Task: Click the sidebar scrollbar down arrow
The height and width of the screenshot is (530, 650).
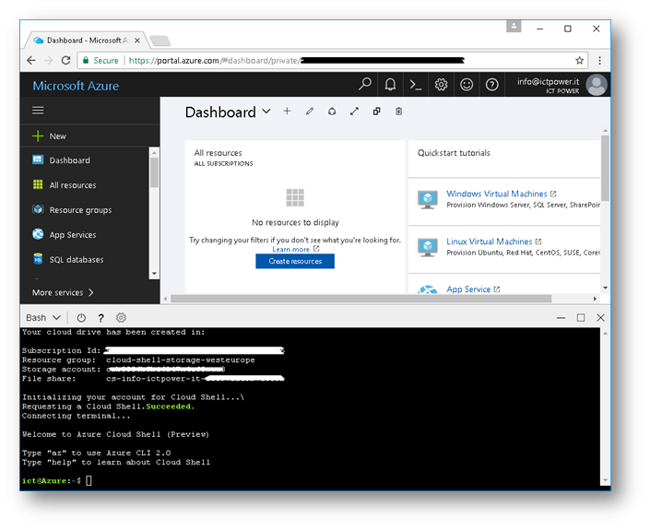Action: tap(154, 274)
